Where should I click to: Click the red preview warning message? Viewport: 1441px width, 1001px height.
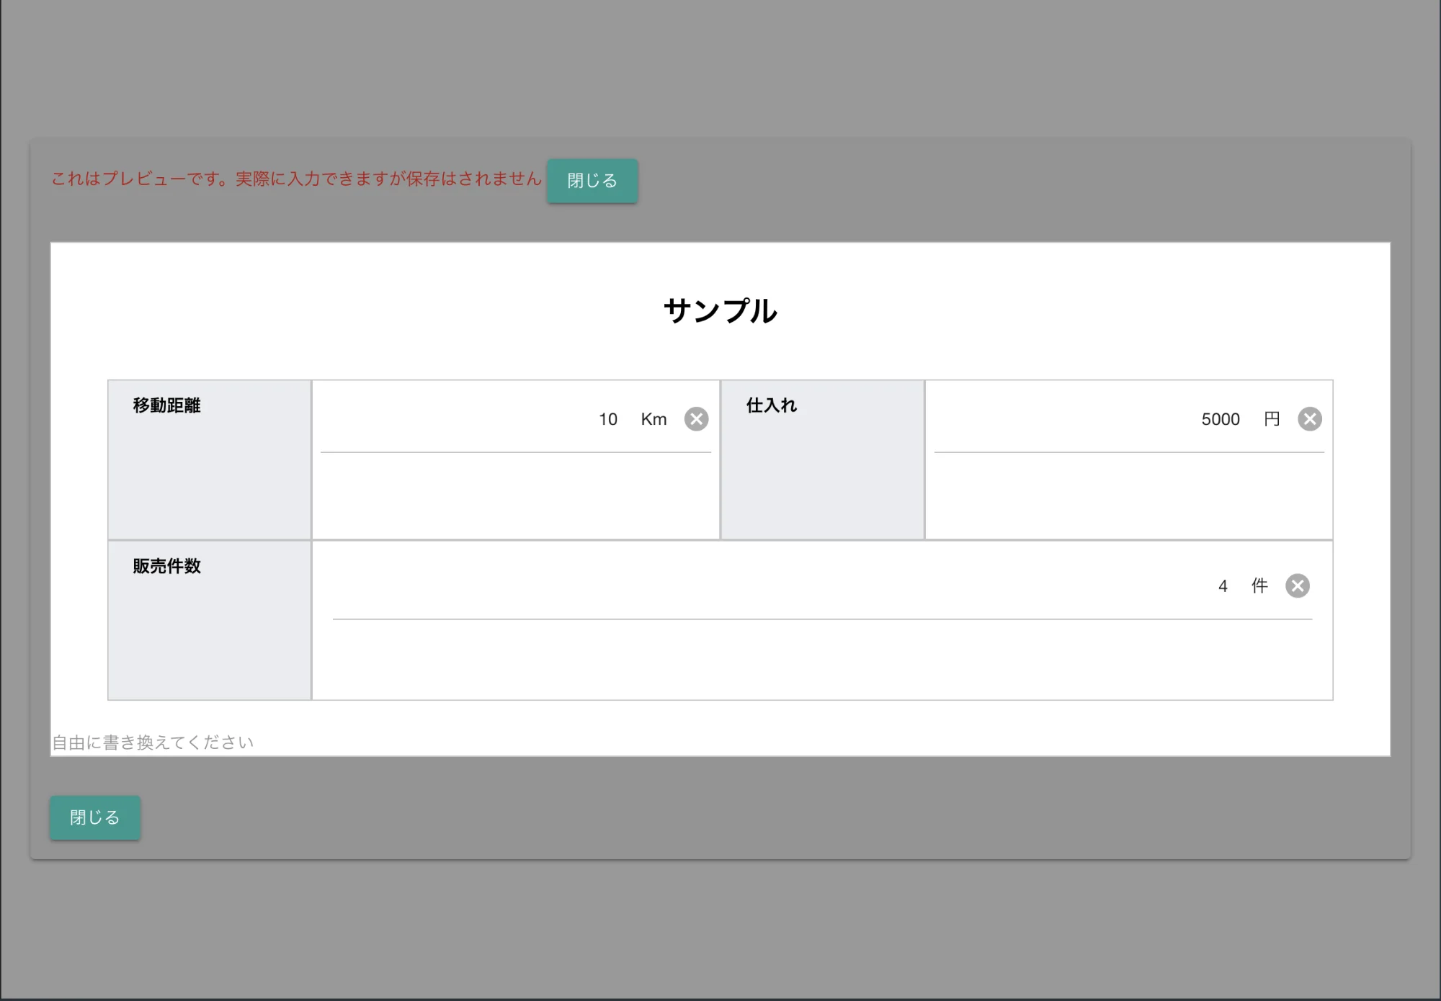click(295, 179)
